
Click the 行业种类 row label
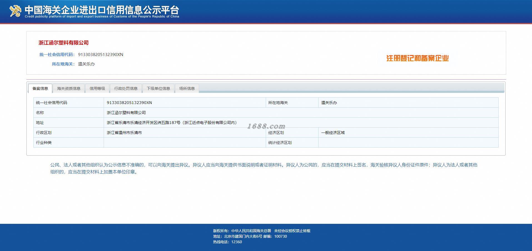(69, 143)
